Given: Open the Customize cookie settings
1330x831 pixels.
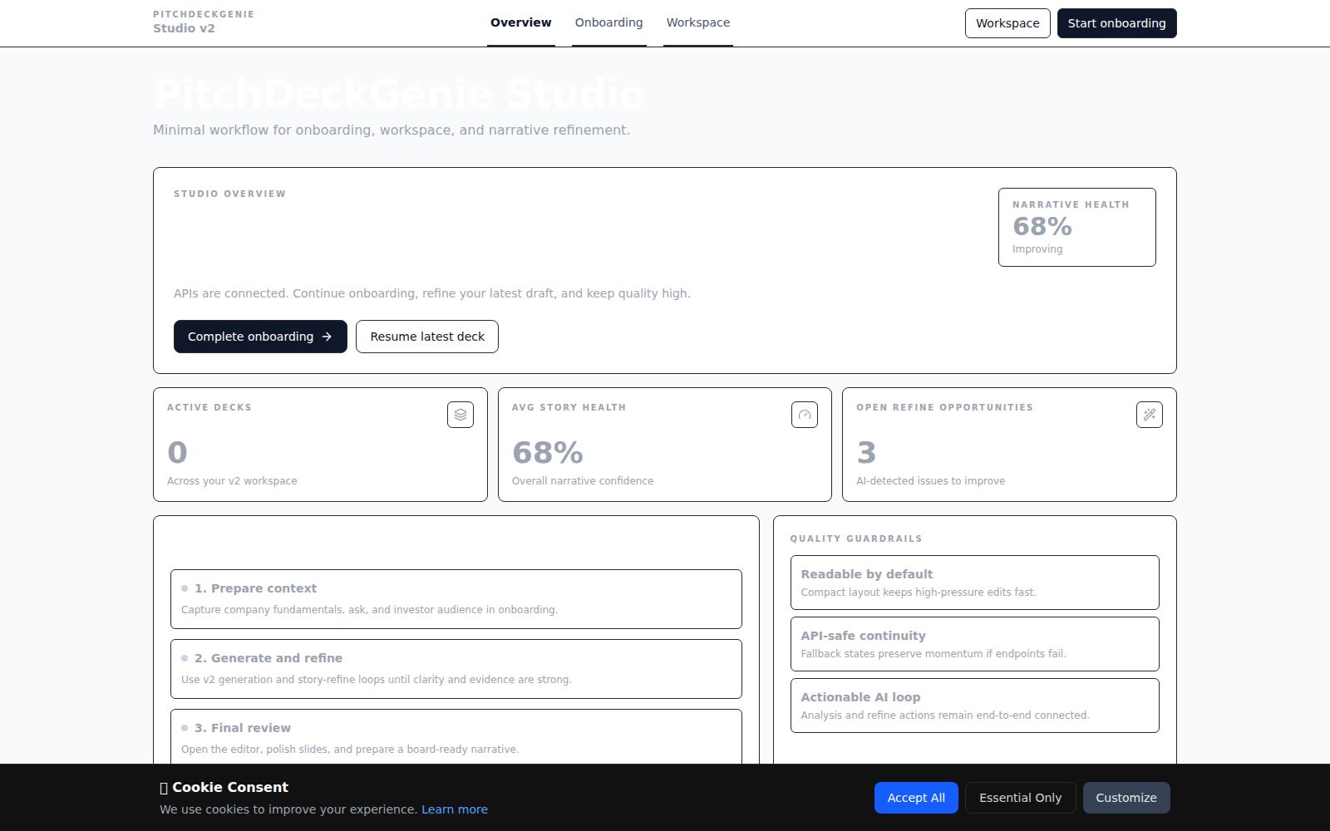Looking at the screenshot, I should coord(1126,798).
